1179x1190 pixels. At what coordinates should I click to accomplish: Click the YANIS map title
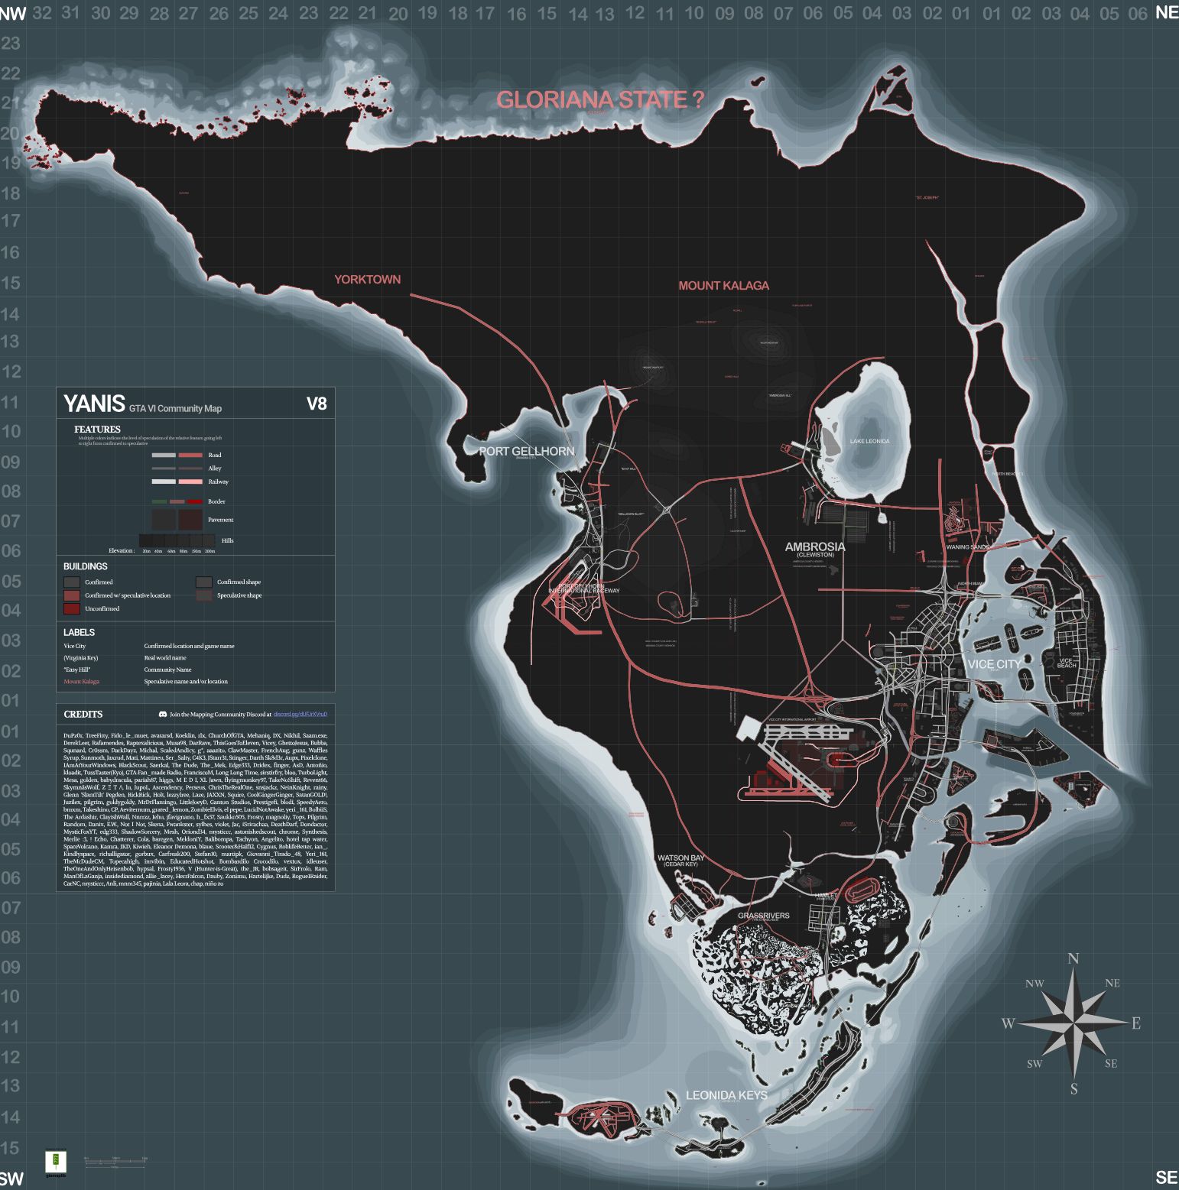94,404
